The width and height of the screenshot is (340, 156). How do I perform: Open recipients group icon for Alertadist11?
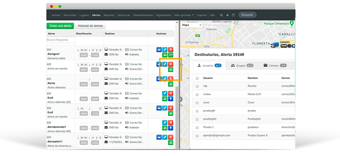[171, 142]
